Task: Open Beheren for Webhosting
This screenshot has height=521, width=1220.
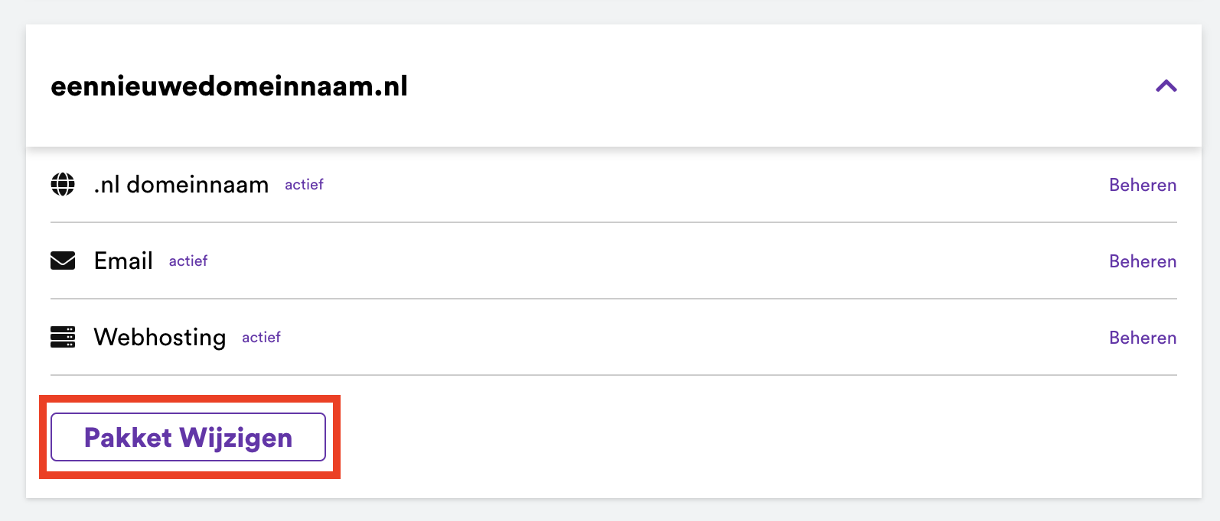Action: coord(1142,338)
